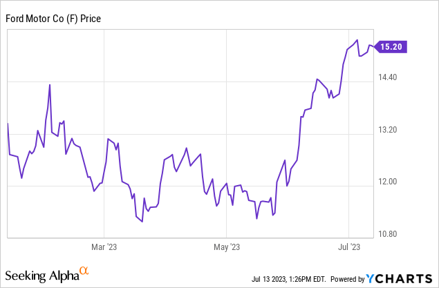Click the highest price peak near Jul '23
The height and width of the screenshot is (288, 439).
click(357, 40)
